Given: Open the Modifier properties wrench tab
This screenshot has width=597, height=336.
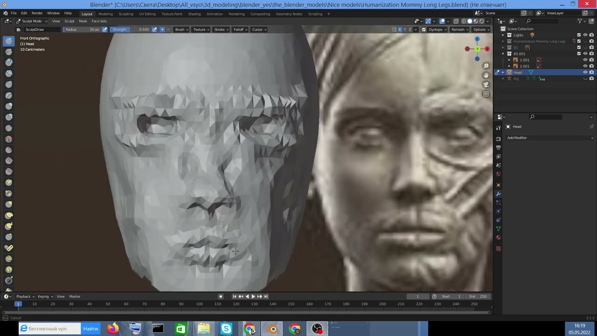Looking at the screenshot, I should coord(498,194).
